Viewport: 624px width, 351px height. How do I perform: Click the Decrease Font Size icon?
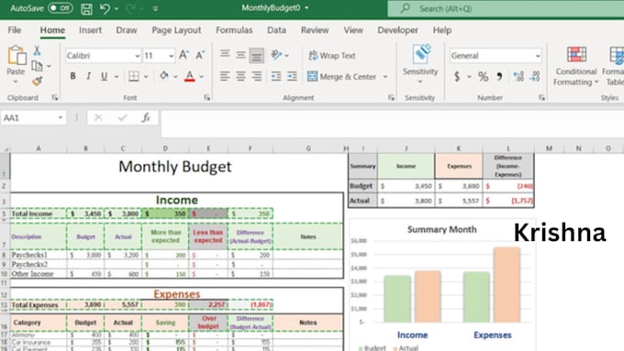coord(200,55)
